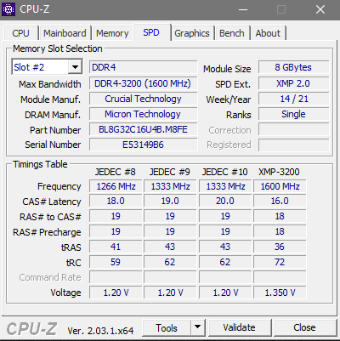Close the CPU-Z window with X
The width and height of the screenshot is (340, 341).
[320, 9]
